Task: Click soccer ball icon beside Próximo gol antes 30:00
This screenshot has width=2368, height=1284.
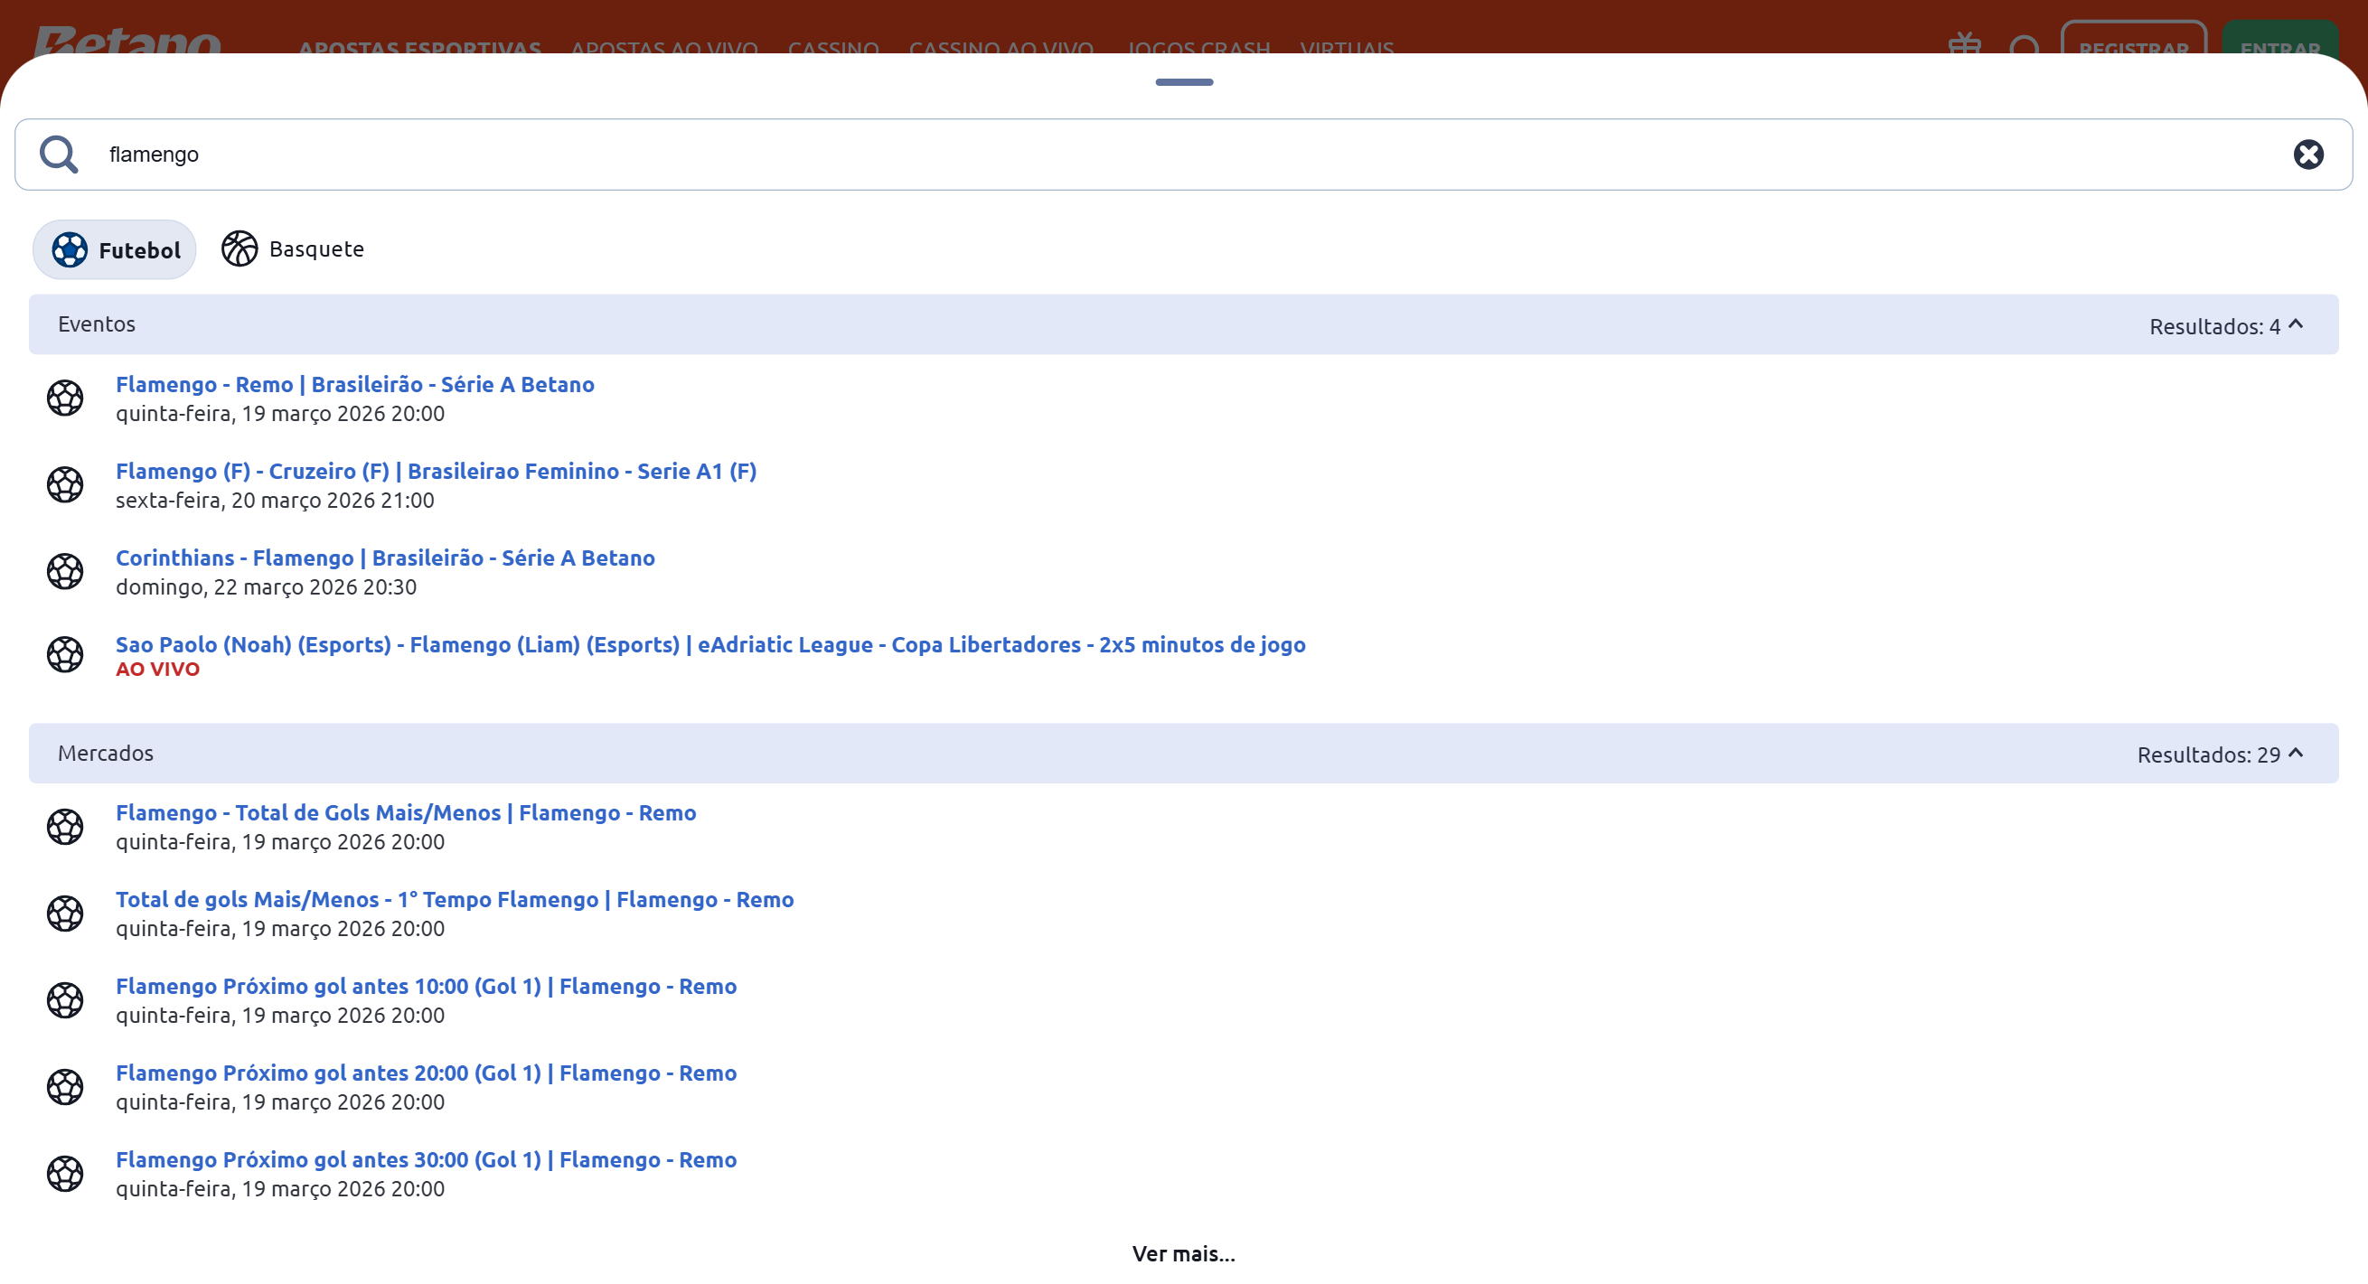Action: [65, 1174]
